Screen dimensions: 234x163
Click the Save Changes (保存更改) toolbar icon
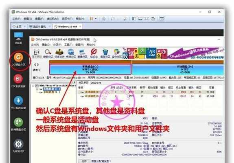[x=37, y=53]
